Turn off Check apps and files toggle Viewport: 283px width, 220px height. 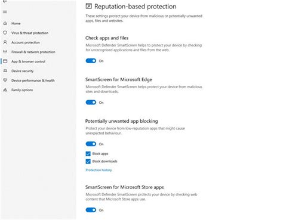click(91, 61)
